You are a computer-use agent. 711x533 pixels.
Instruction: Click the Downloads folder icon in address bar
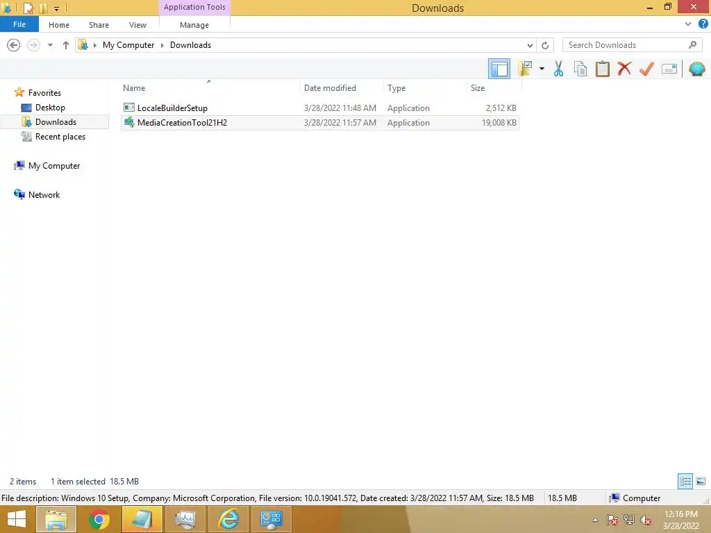click(x=83, y=45)
